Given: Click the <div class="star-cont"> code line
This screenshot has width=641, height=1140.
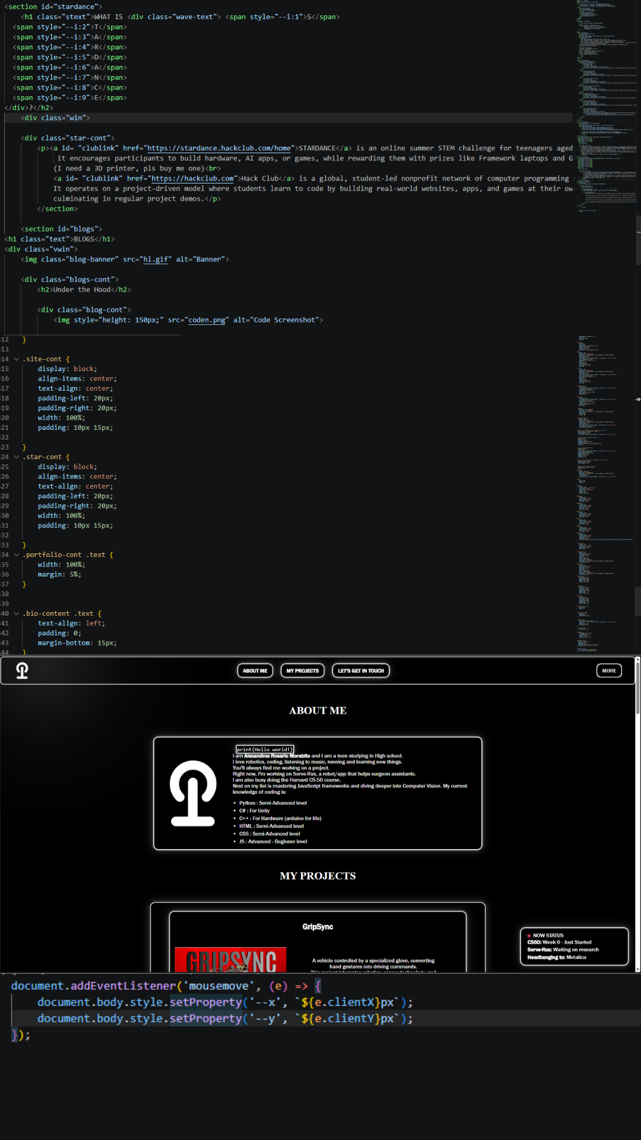Looking at the screenshot, I should (68, 138).
